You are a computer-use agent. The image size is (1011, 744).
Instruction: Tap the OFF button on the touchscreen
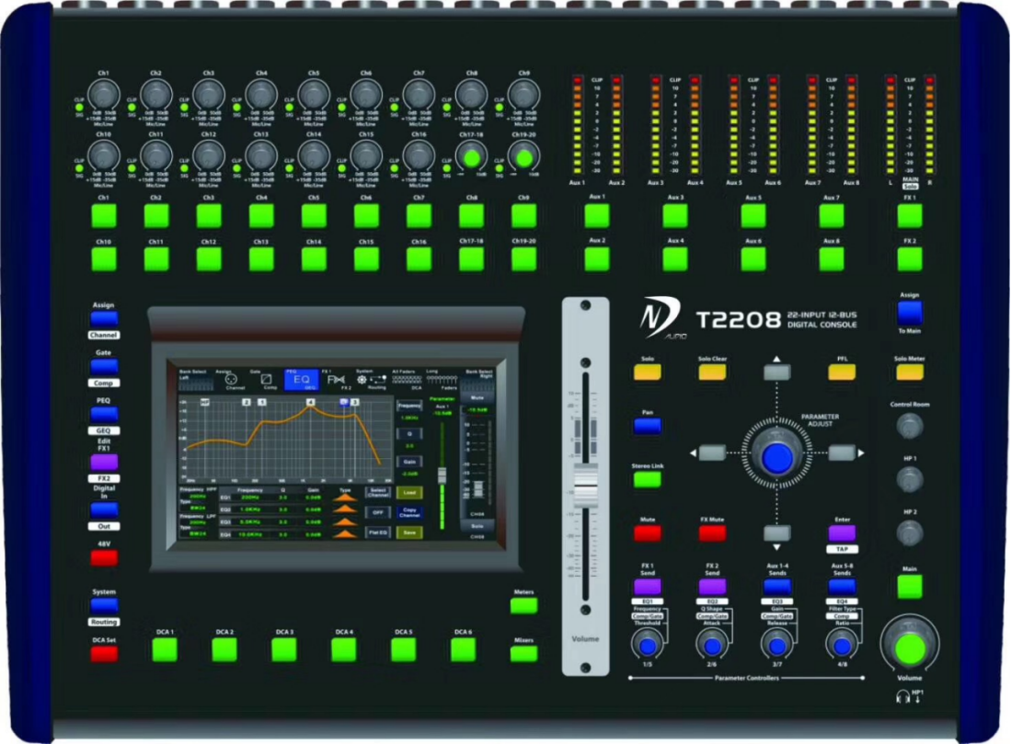tap(378, 512)
